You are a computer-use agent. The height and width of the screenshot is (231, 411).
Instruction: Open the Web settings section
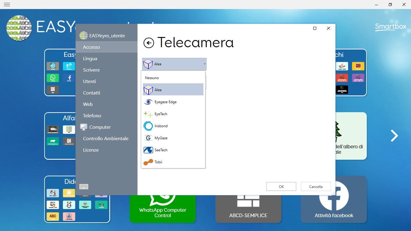(x=107, y=104)
